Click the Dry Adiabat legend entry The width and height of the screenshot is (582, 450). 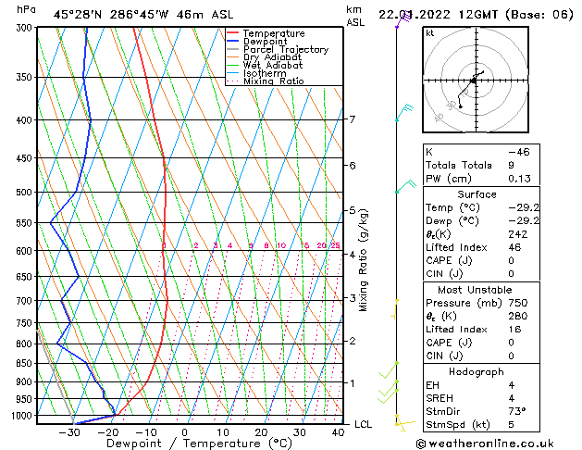click(x=272, y=57)
